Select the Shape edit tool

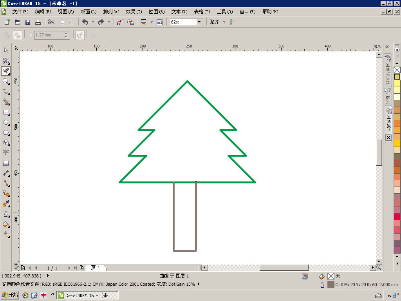pos(6,61)
